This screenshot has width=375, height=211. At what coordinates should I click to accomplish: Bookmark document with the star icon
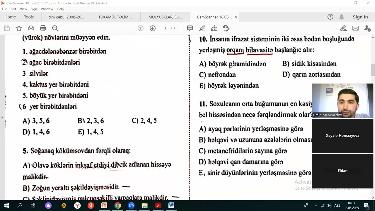(x=19, y=28)
